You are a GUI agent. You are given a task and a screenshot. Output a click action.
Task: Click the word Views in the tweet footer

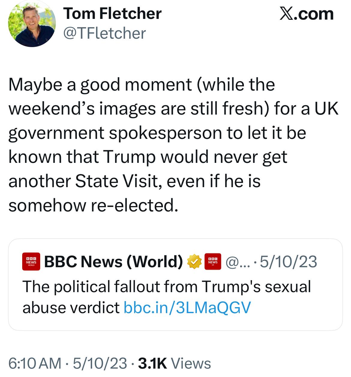tap(191, 363)
